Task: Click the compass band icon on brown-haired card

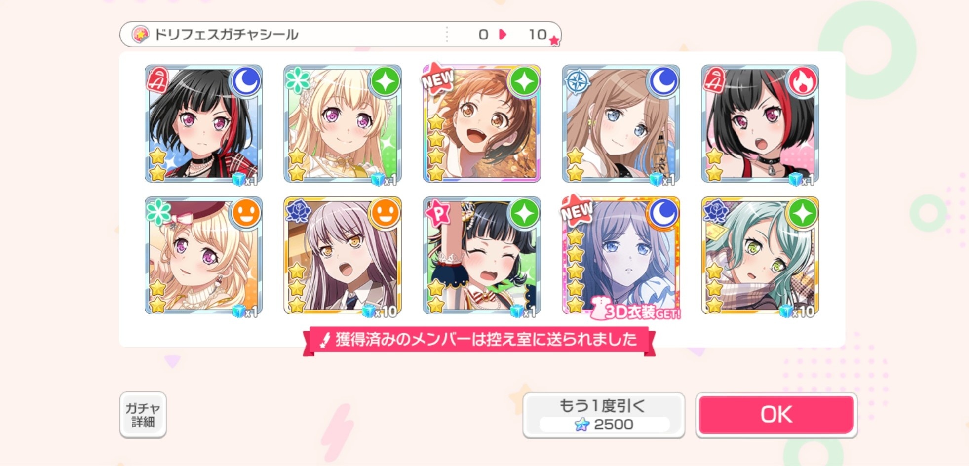Action: tap(578, 81)
